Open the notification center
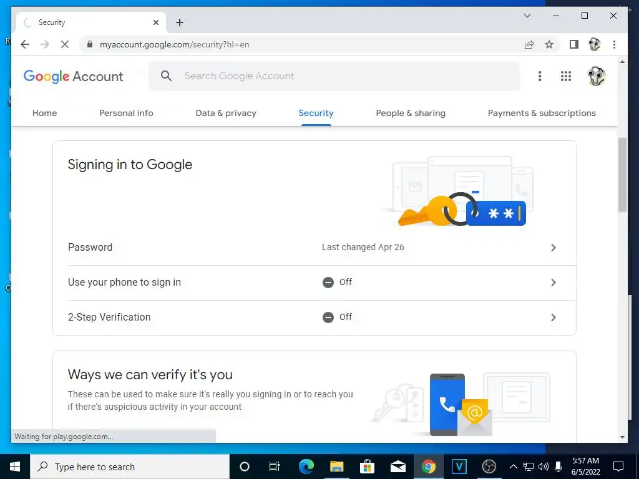Image resolution: width=639 pixels, height=479 pixels. point(618,467)
